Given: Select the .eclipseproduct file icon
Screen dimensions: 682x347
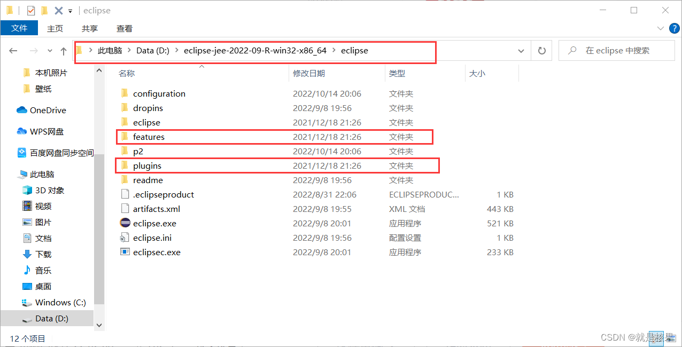Looking at the screenshot, I should (x=125, y=194).
